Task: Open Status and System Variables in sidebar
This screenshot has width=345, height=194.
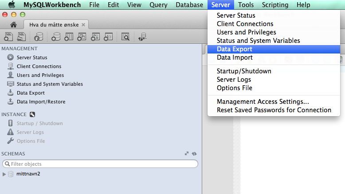Action: (x=50, y=84)
